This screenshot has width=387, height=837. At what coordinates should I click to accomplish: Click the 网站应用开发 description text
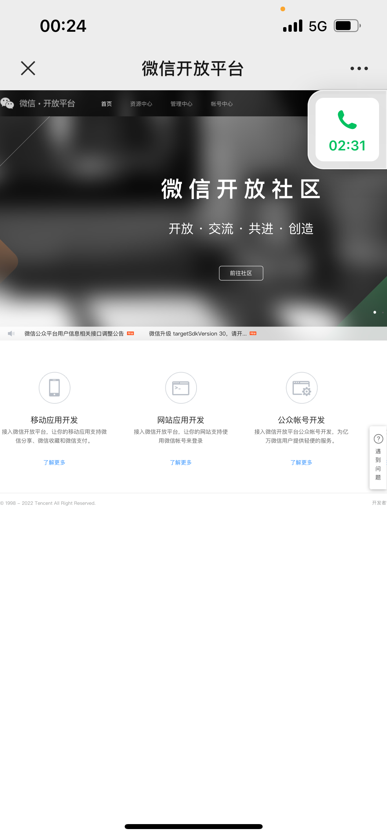click(x=181, y=436)
